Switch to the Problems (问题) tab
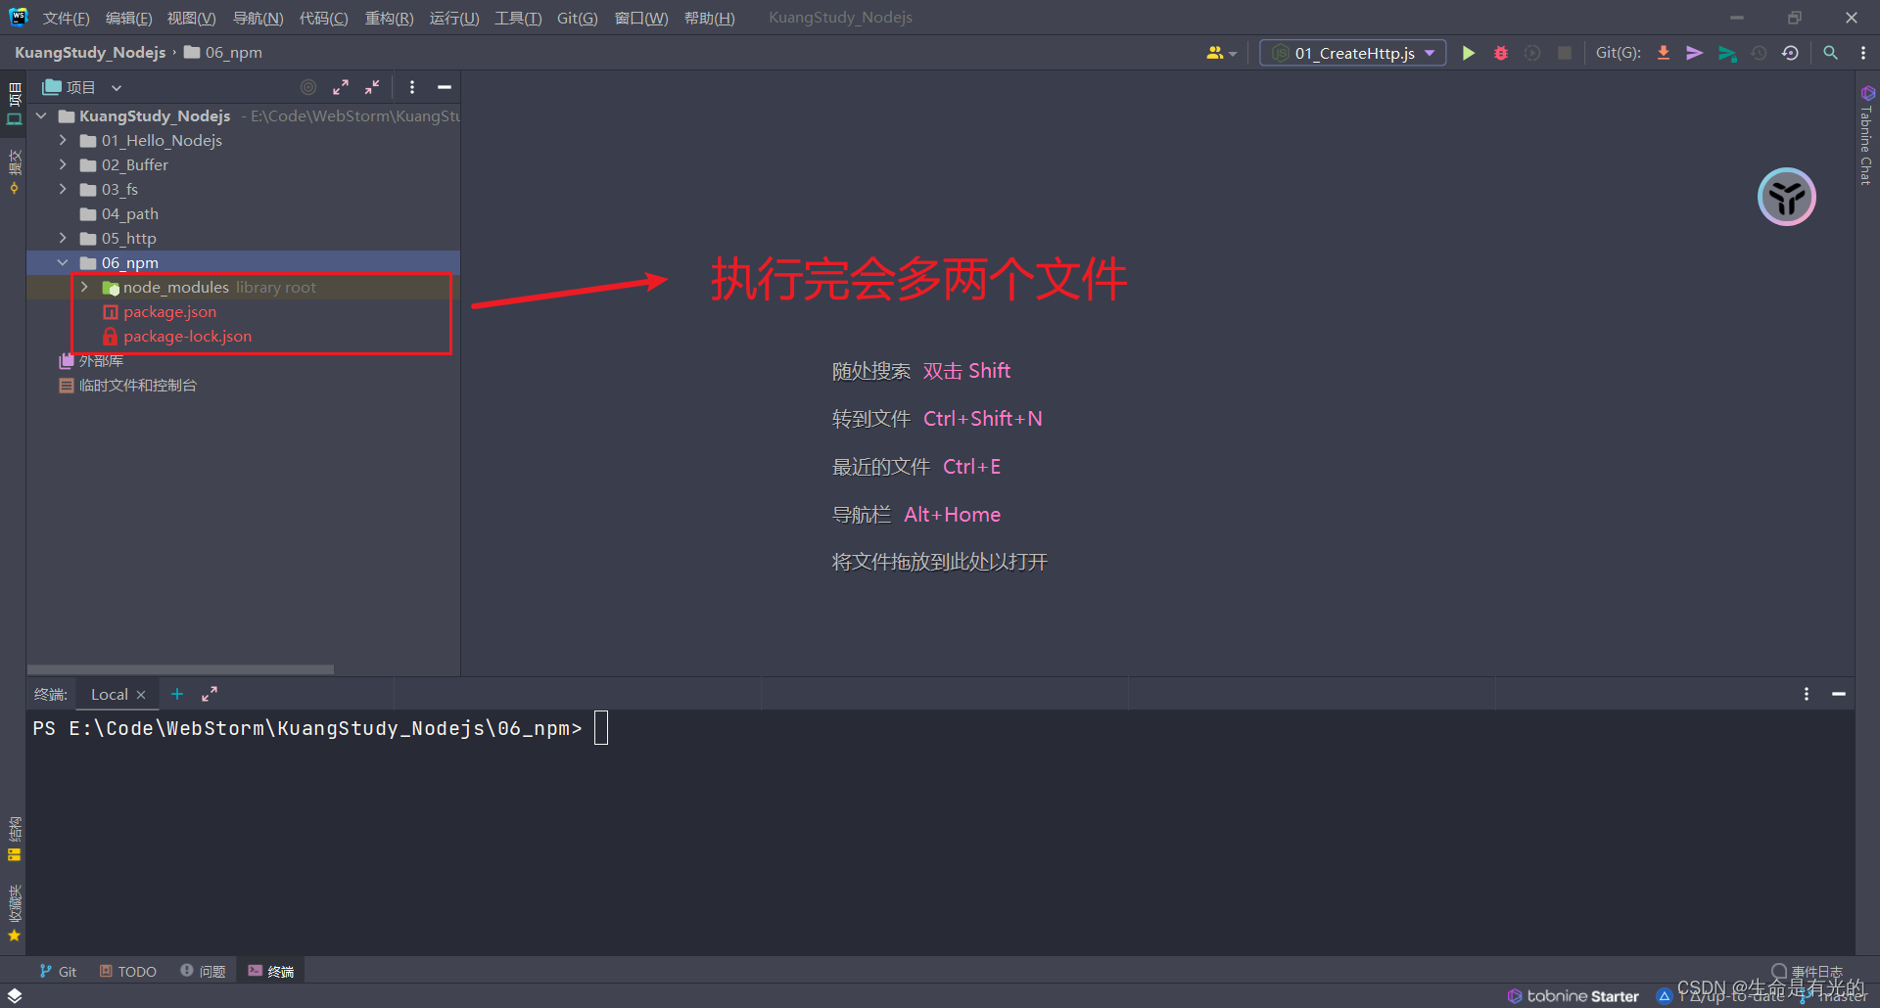 (203, 971)
